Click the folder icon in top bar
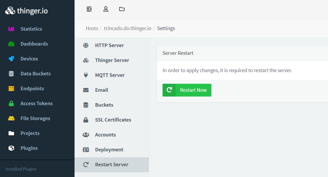328x177 pixels. tap(122, 9)
